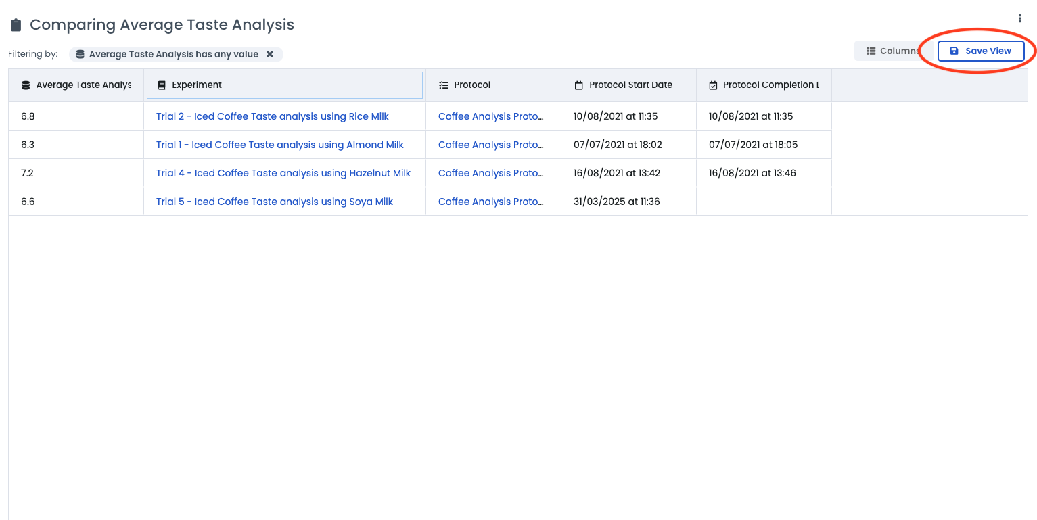Open Trial 4 Hazelnut Milk experiment link
1037x520 pixels.
pos(283,173)
